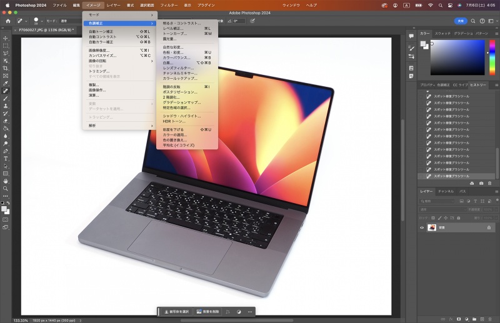The height and width of the screenshot is (323, 500).
Task: Select the Frame tool
Action: tap(6, 76)
